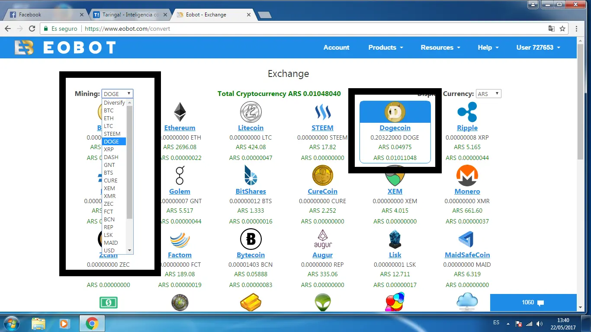This screenshot has height=332, width=591.
Task: Select MAID in the Mining list
Action: coord(114,243)
